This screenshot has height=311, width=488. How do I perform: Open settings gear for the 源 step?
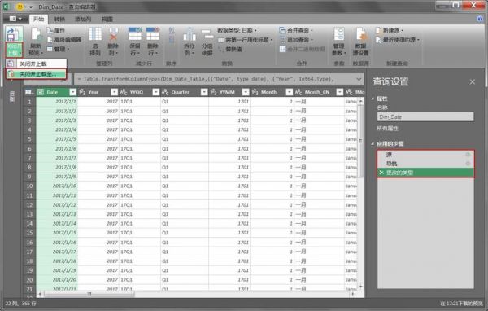coord(468,155)
